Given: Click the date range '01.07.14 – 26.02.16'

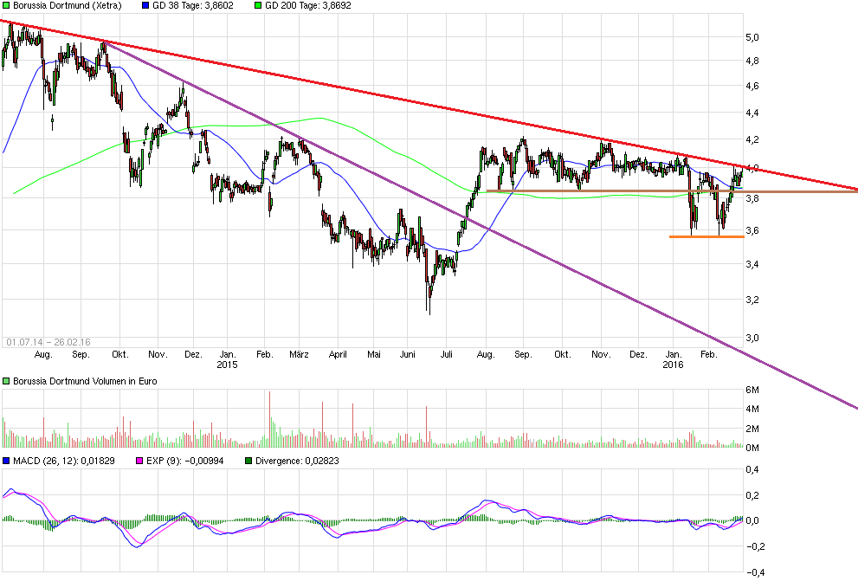Looking at the screenshot, I should [48, 342].
